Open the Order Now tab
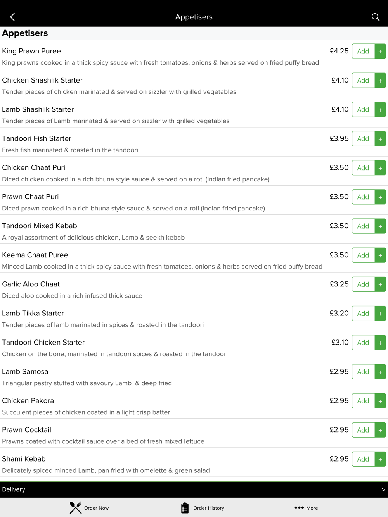Viewport: 388px width, 517px height. point(89,508)
